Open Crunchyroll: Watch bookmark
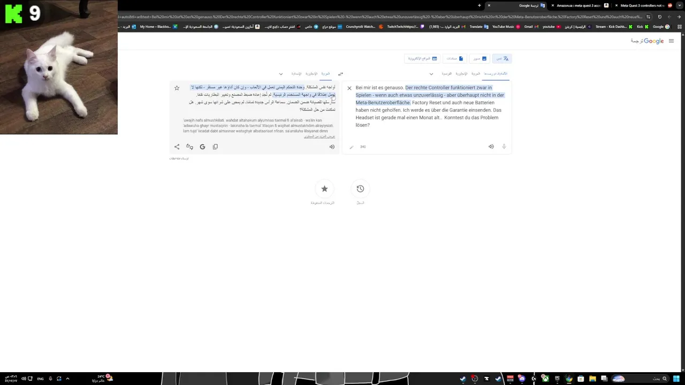 (x=363, y=27)
